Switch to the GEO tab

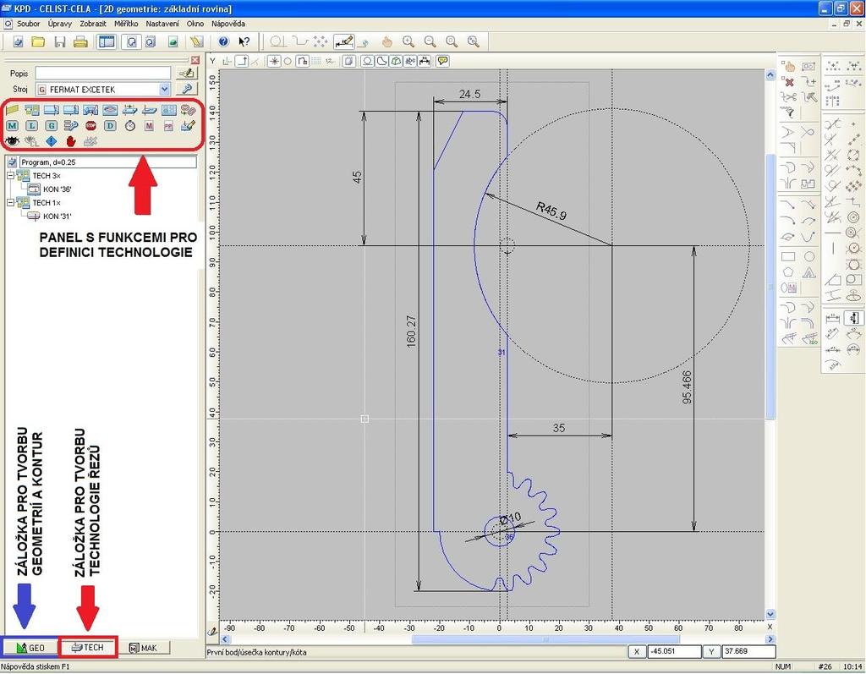click(31, 648)
